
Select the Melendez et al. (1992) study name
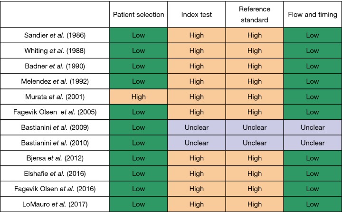click(55, 82)
